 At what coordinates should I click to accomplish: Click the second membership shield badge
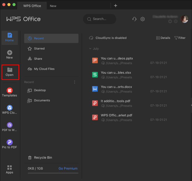(176, 21)
